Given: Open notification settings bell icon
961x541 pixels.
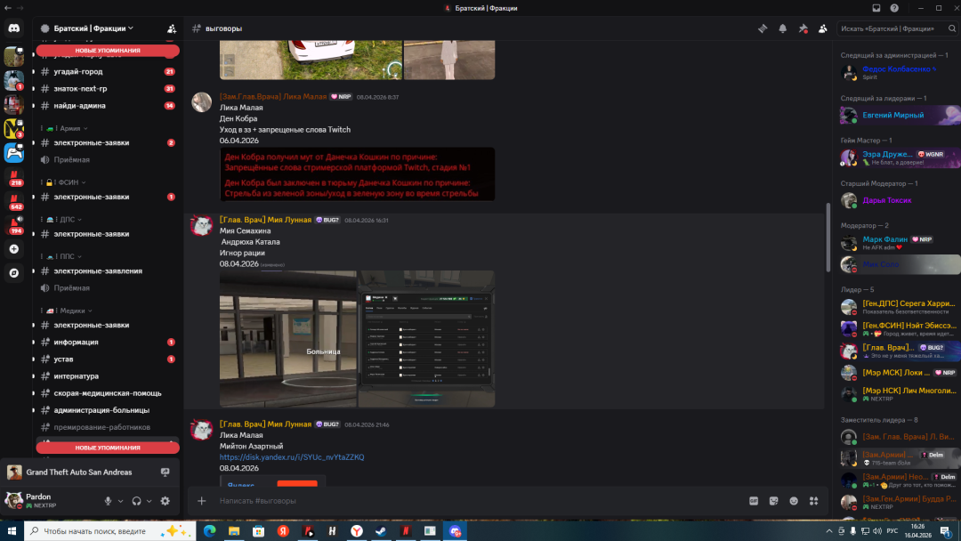Looking at the screenshot, I should coord(782,28).
